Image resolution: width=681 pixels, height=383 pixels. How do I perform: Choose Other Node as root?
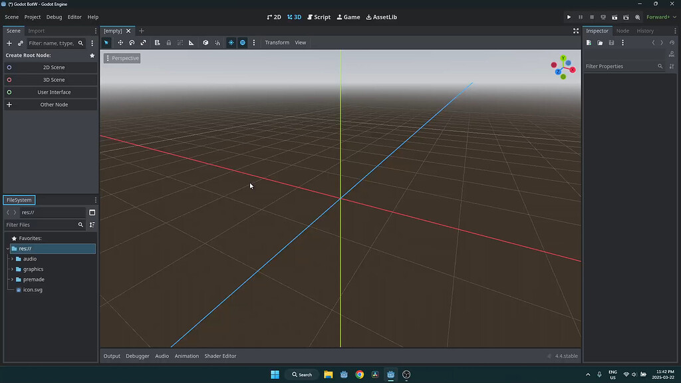51,104
